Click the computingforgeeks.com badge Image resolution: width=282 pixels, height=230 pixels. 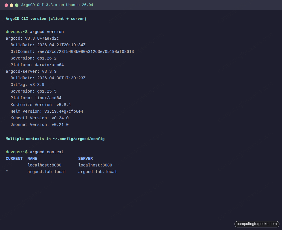tap(257, 224)
